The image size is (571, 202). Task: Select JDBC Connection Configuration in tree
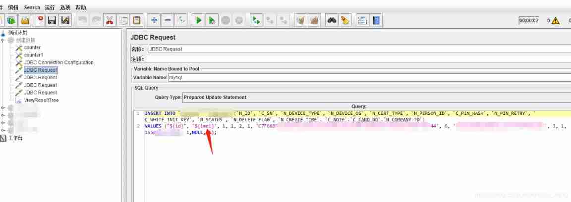[x=58, y=62]
